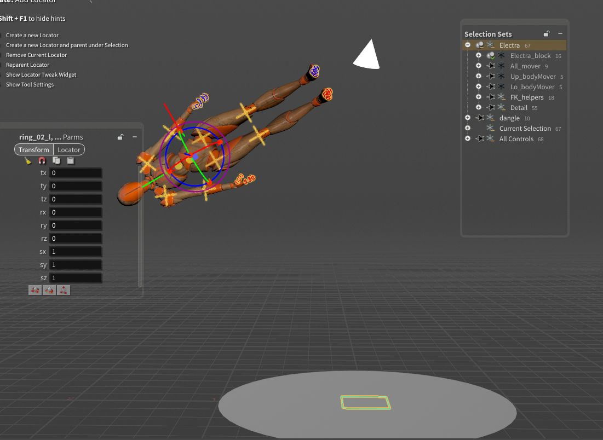
Task: Expand the Detail set
Action: click(479, 107)
